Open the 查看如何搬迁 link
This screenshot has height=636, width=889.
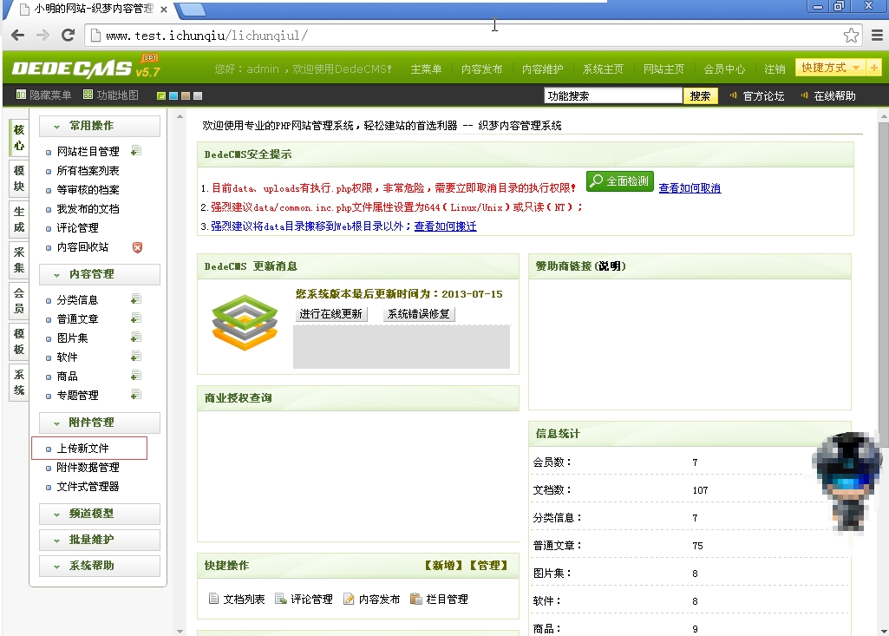pyautogui.click(x=445, y=226)
